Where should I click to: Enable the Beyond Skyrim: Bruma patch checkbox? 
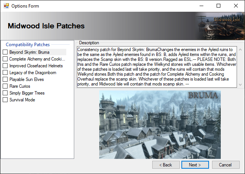5,52
